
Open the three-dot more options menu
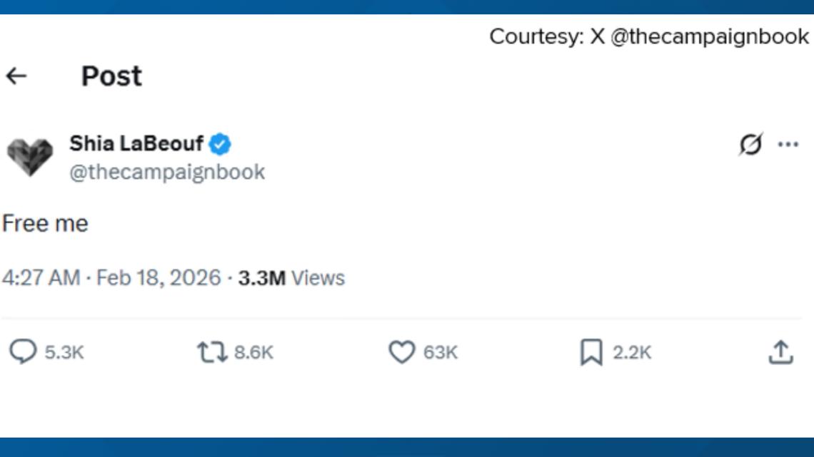pyautogui.click(x=788, y=143)
